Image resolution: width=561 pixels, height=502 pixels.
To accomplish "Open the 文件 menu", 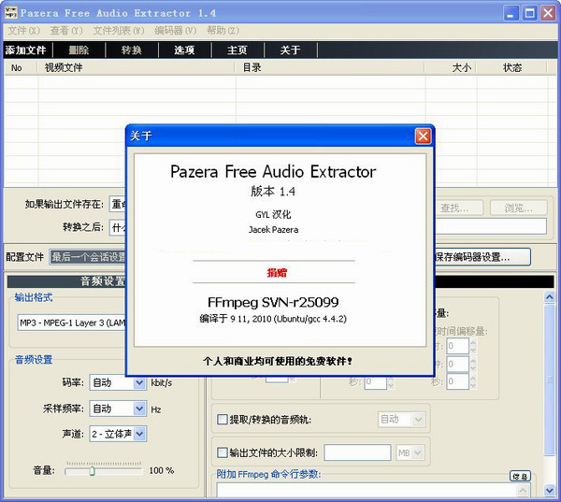I will 23,31.
